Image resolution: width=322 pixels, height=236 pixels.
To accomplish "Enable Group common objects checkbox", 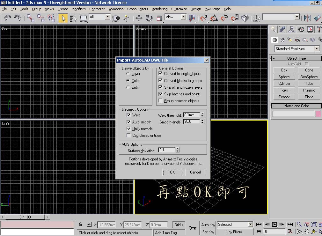I will point(161,101).
